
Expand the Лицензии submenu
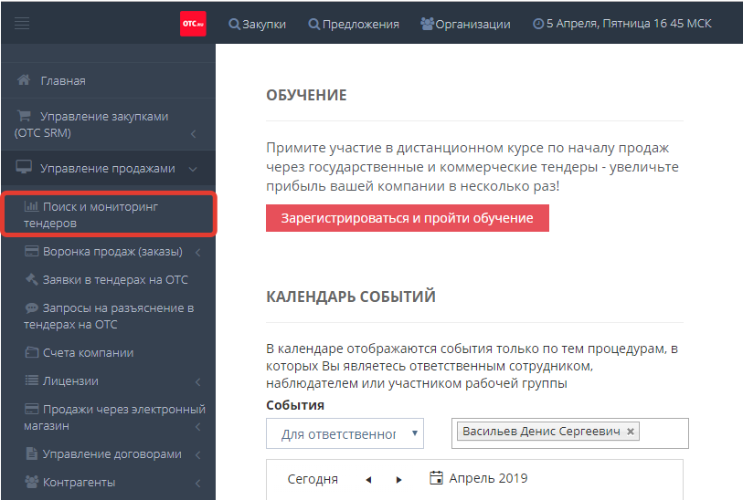(197, 382)
